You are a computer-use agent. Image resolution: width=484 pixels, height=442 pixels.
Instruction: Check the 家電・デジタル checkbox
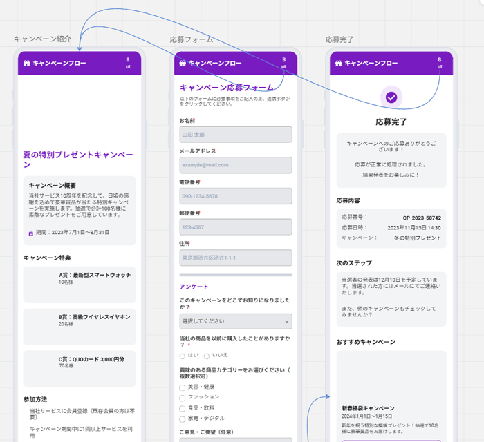point(183,419)
